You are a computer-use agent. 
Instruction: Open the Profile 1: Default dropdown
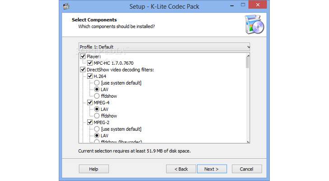[x=164, y=47]
